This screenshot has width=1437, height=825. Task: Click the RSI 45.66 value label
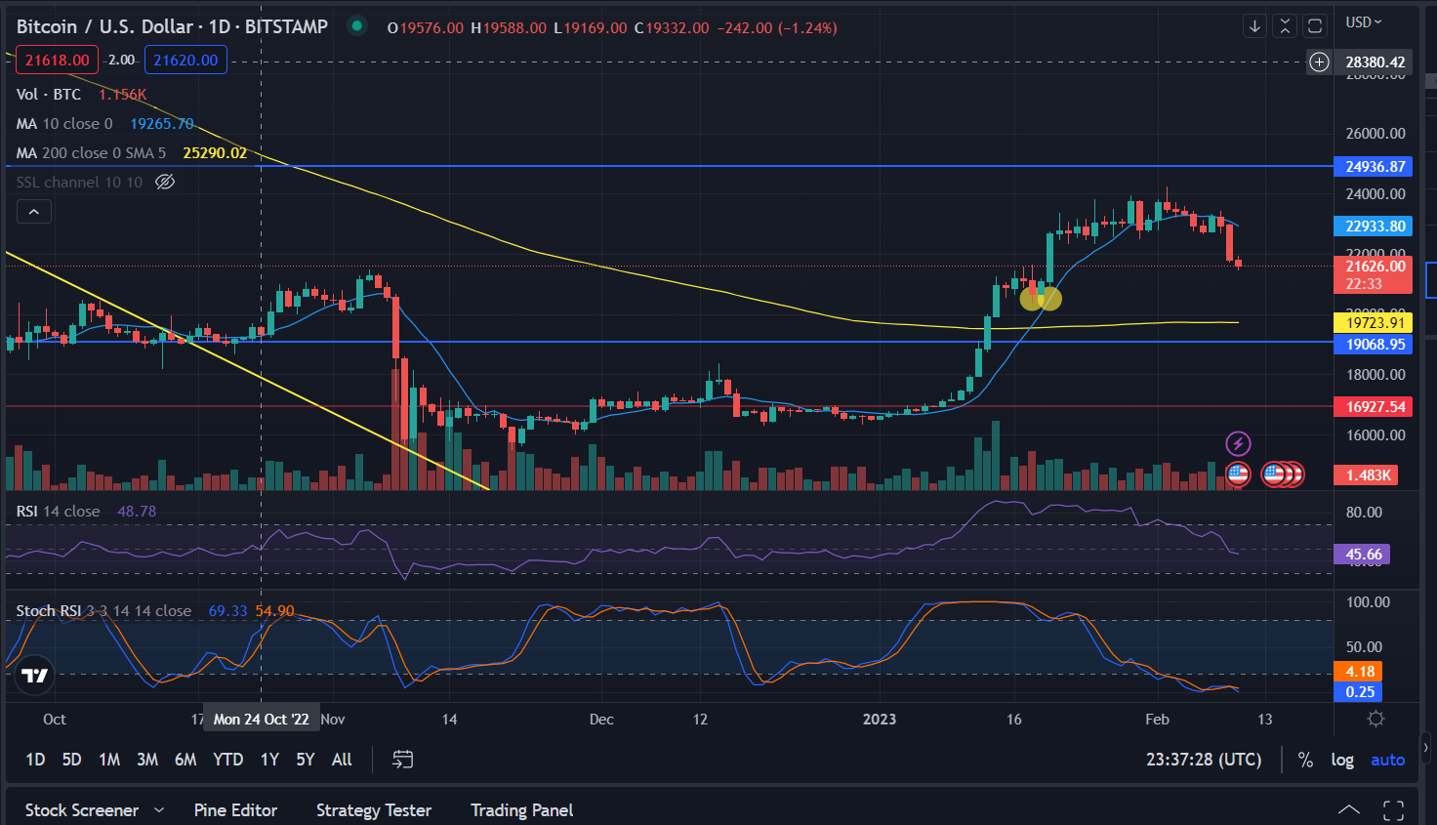[1362, 555]
